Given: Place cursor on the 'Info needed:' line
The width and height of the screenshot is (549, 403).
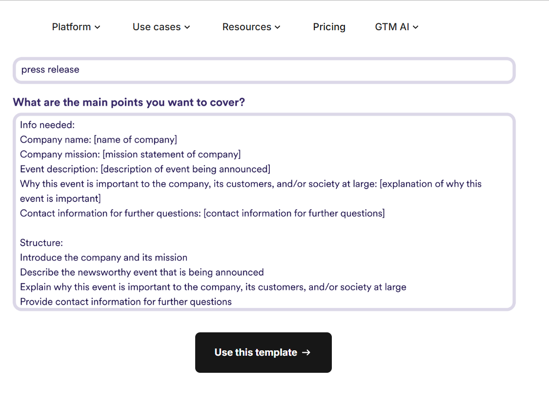Looking at the screenshot, I should coord(47,125).
